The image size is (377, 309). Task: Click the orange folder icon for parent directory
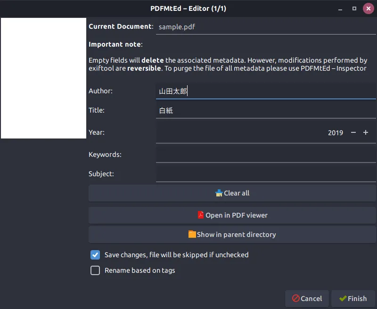click(192, 234)
